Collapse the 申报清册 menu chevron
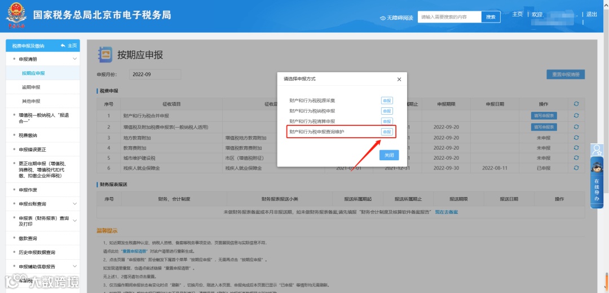Screen dimensions: 609x293 75,59
